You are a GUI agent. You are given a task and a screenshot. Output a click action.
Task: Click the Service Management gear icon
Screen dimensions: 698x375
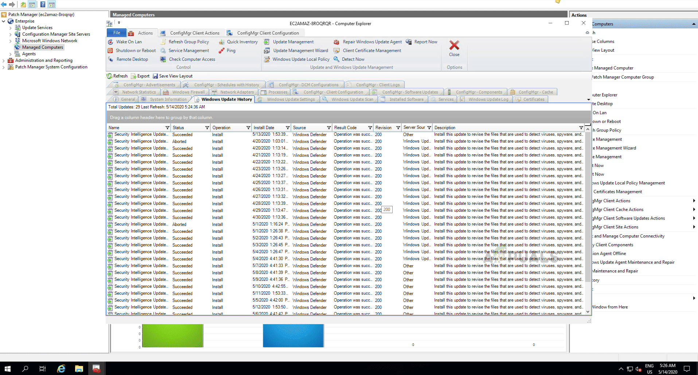163,51
